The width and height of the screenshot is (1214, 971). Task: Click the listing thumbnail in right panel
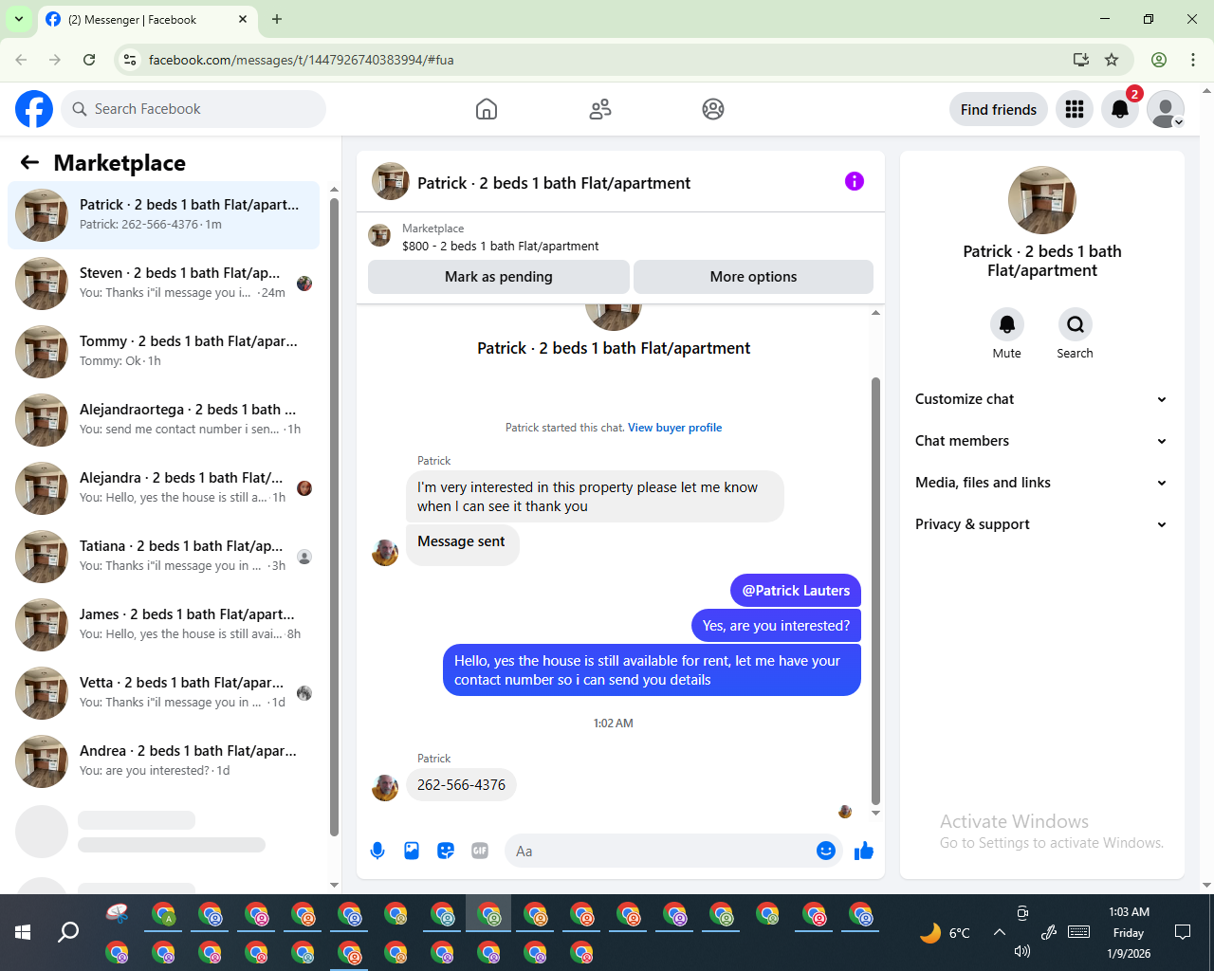[1042, 200]
